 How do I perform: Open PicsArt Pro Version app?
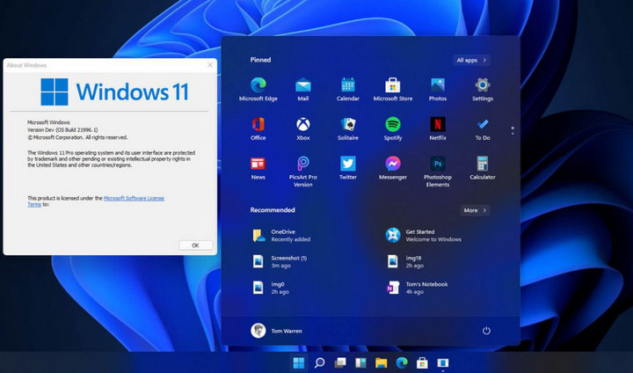[x=302, y=172]
